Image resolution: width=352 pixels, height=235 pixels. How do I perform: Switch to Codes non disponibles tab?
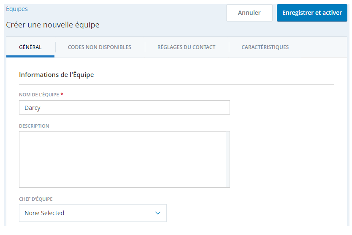100,47
